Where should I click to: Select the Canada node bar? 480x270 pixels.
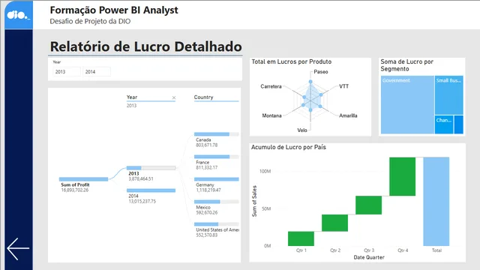coord(217,134)
